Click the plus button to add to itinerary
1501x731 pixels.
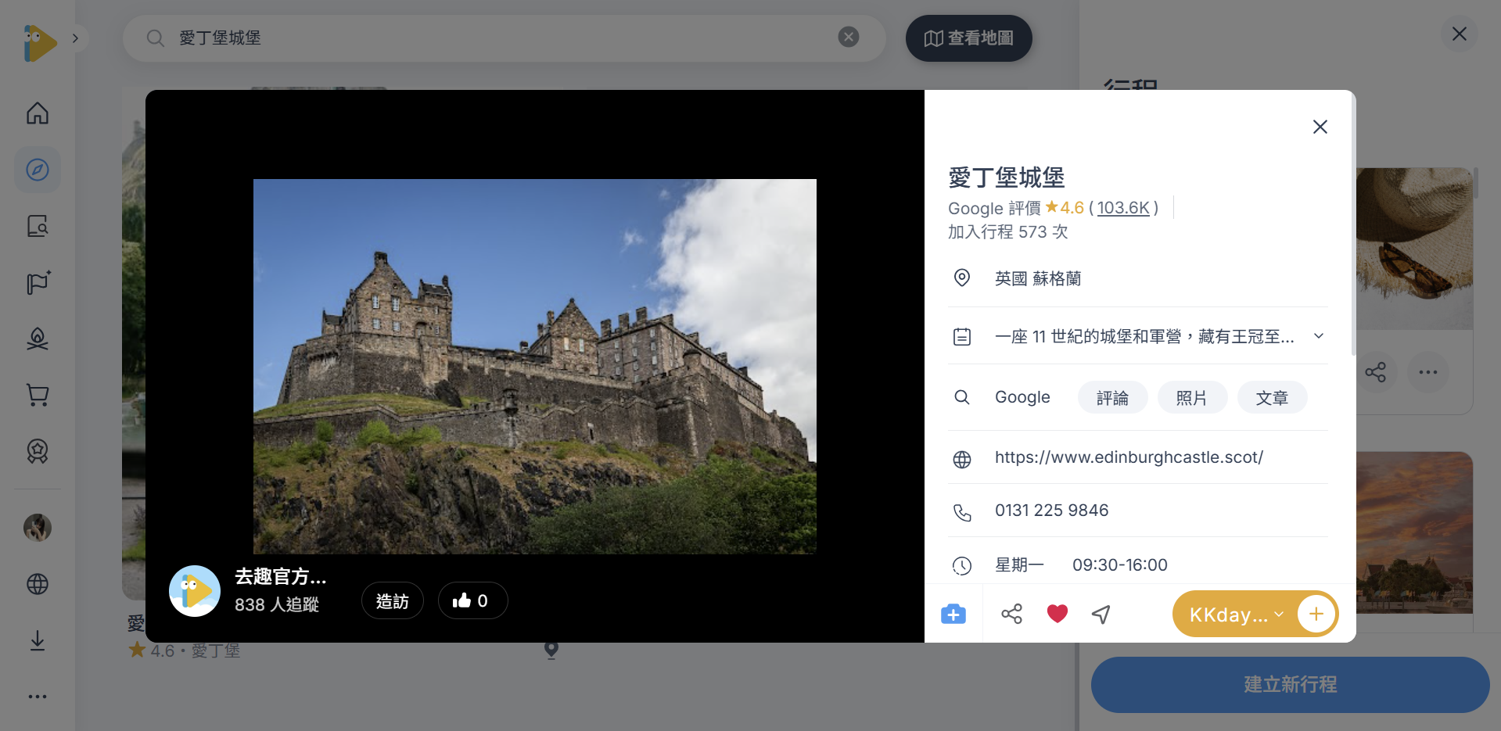coord(1316,614)
